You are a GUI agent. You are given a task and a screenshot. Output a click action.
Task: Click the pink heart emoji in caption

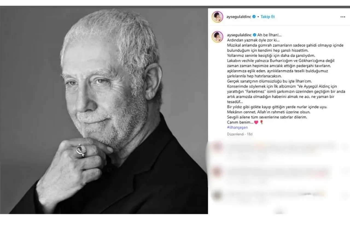(256, 122)
